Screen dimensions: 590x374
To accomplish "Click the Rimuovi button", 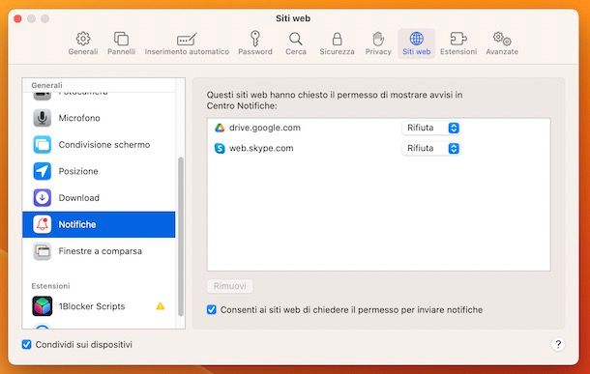I will point(229,286).
